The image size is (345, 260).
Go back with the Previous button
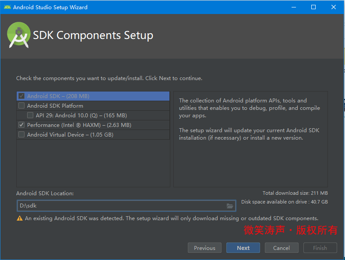(204, 248)
